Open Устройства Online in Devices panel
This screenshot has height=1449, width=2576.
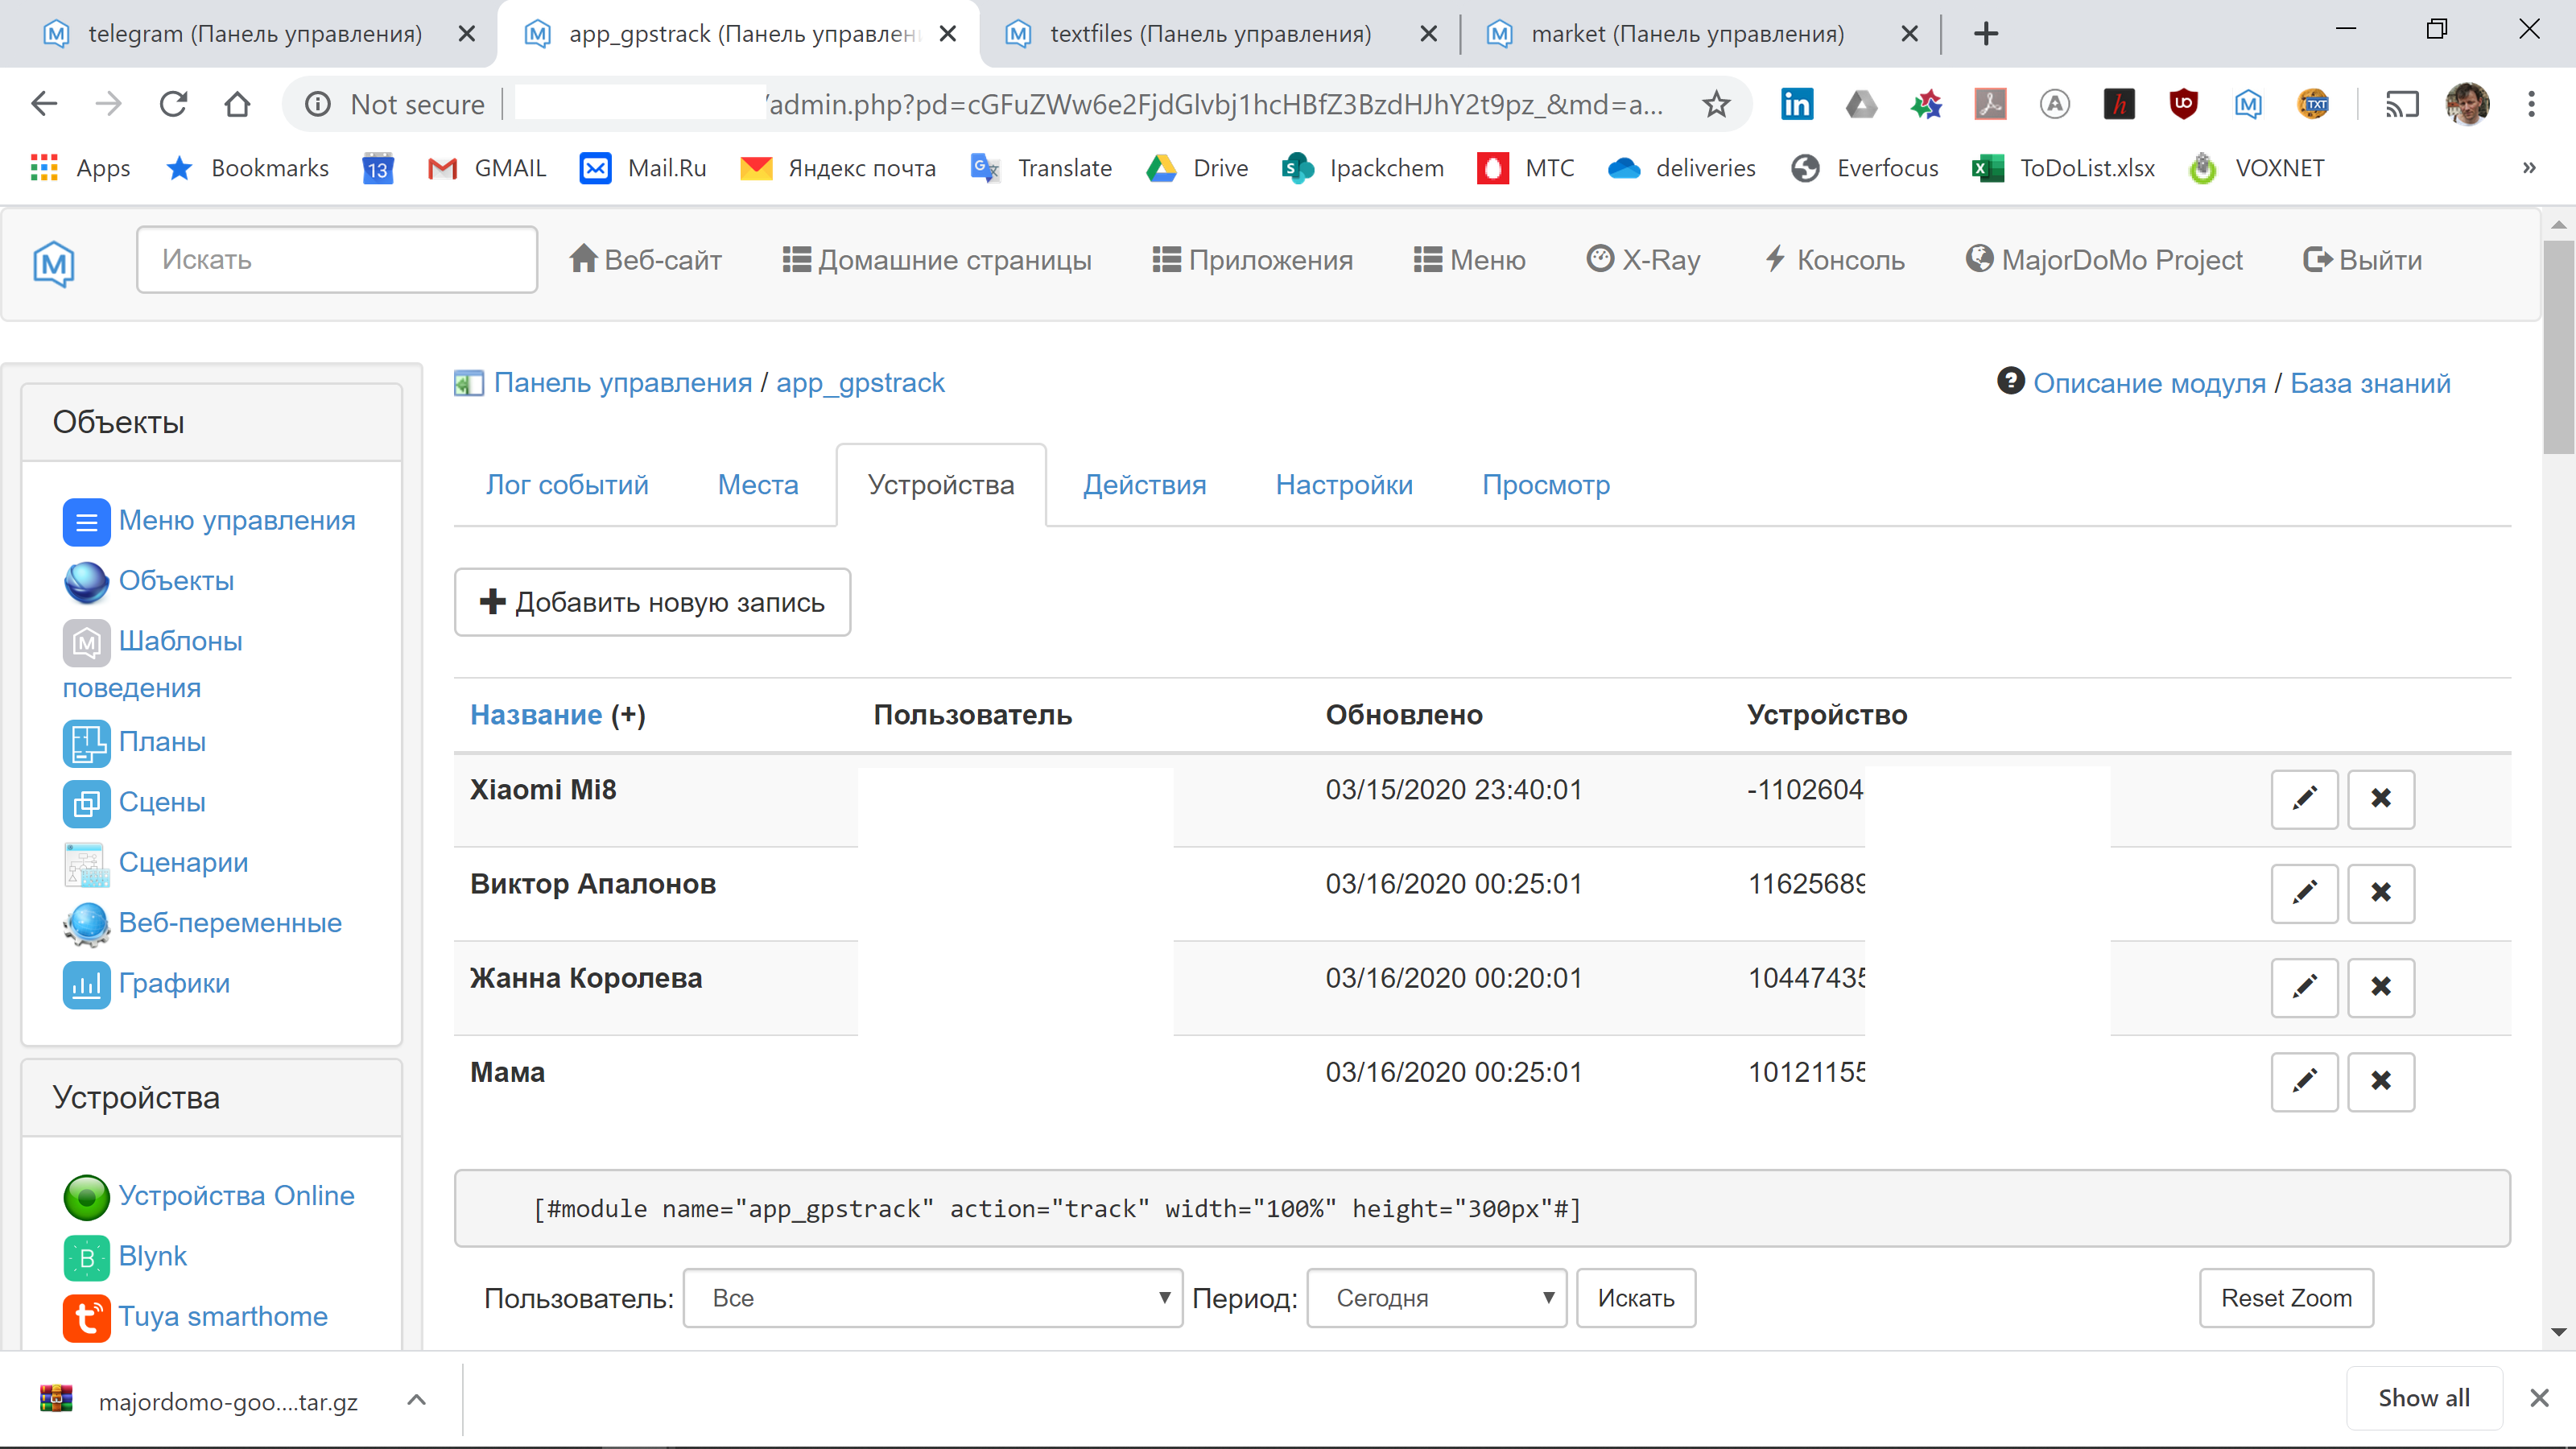click(x=236, y=1195)
